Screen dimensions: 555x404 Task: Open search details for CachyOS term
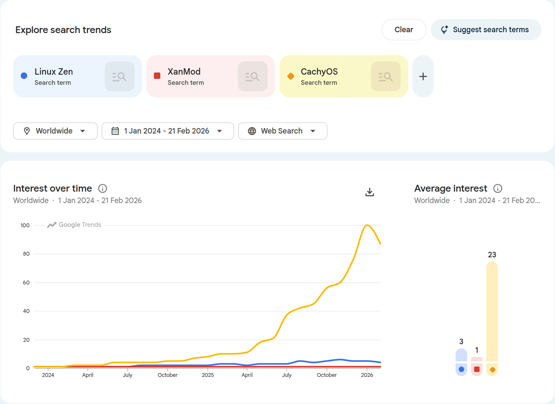(385, 76)
